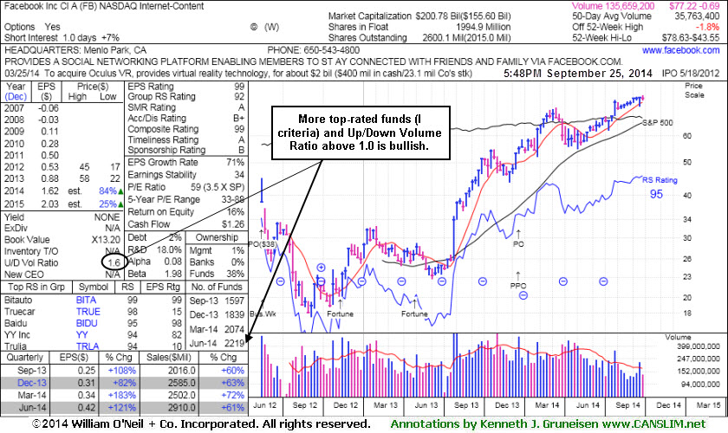Select the SMR Rating row
Image resolution: width=728 pixels, height=433 pixels.
pyautogui.click(x=186, y=107)
